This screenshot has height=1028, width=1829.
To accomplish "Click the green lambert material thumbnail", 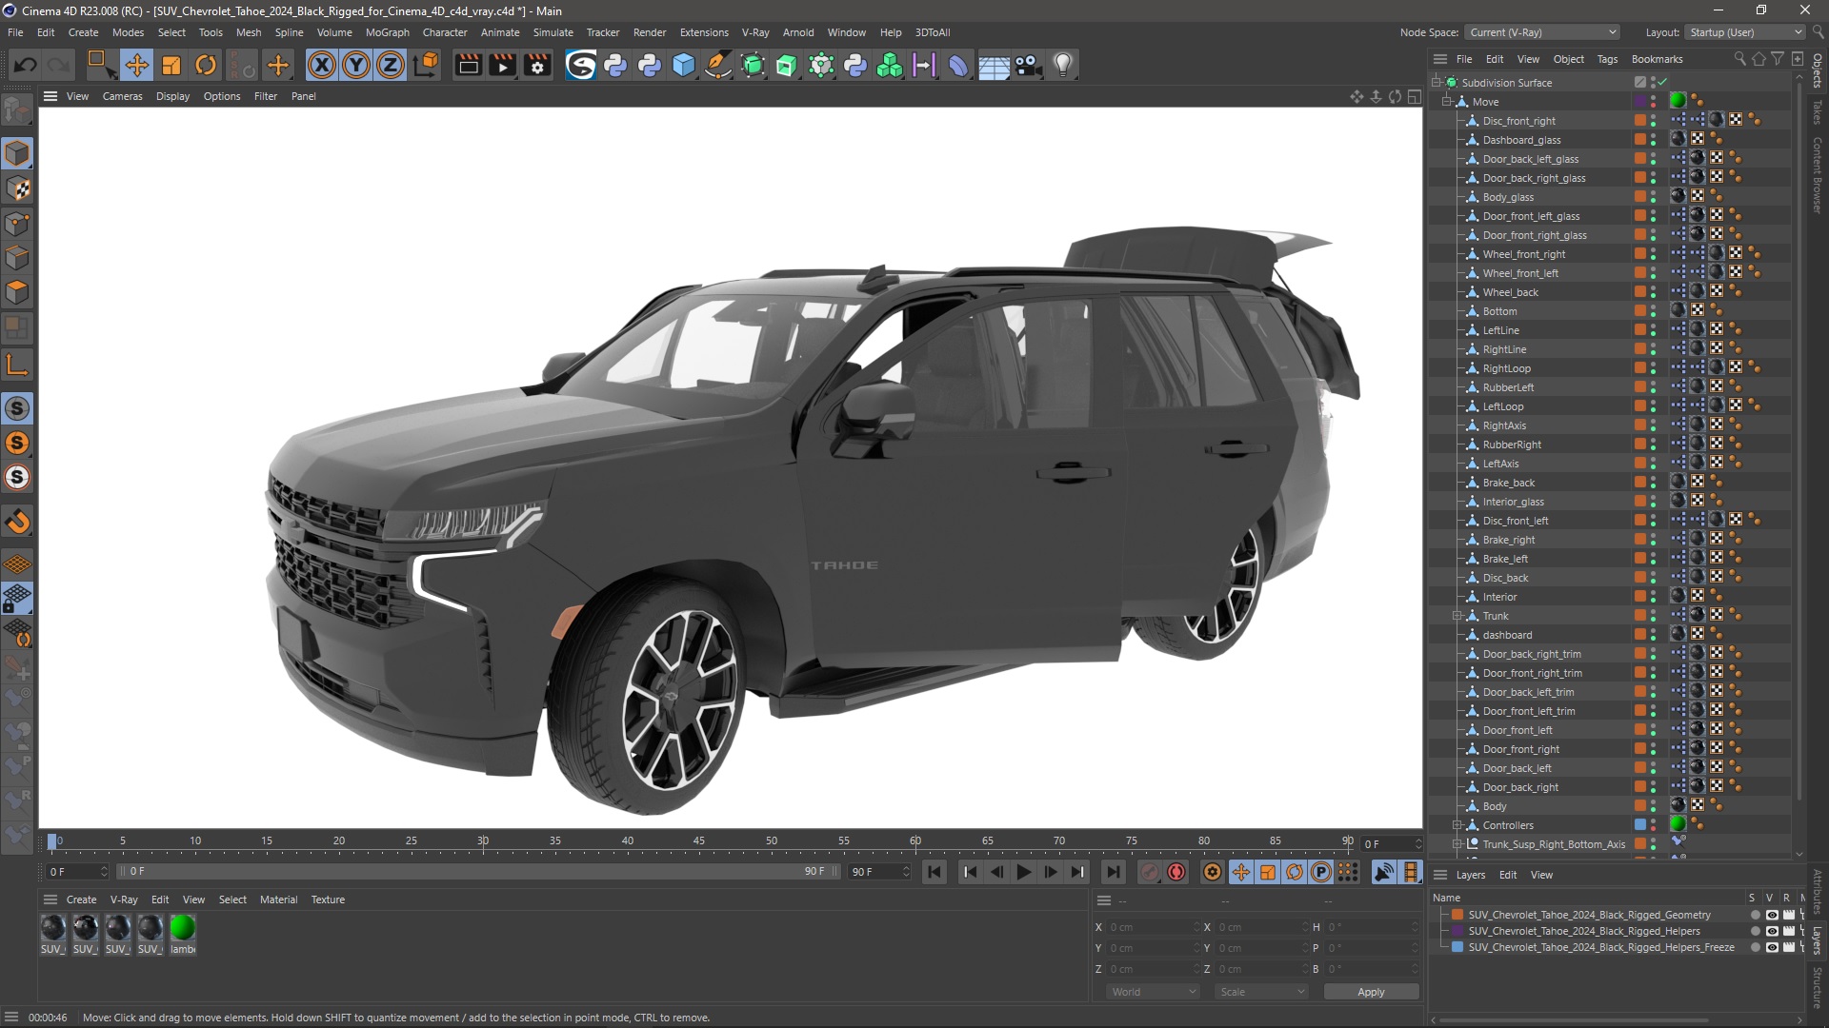I will click(x=182, y=927).
